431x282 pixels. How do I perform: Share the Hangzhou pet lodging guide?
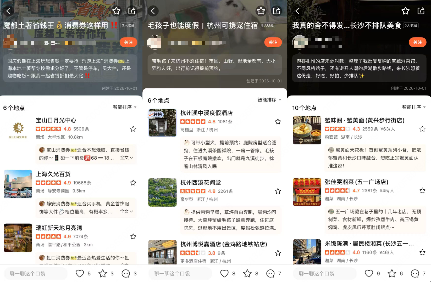pos(277,11)
